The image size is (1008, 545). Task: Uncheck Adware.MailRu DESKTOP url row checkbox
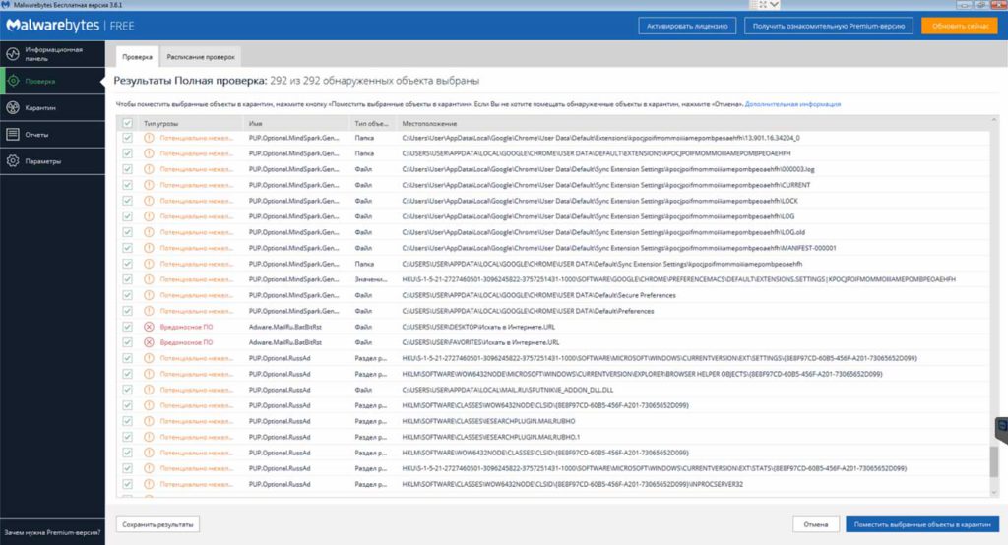point(127,327)
